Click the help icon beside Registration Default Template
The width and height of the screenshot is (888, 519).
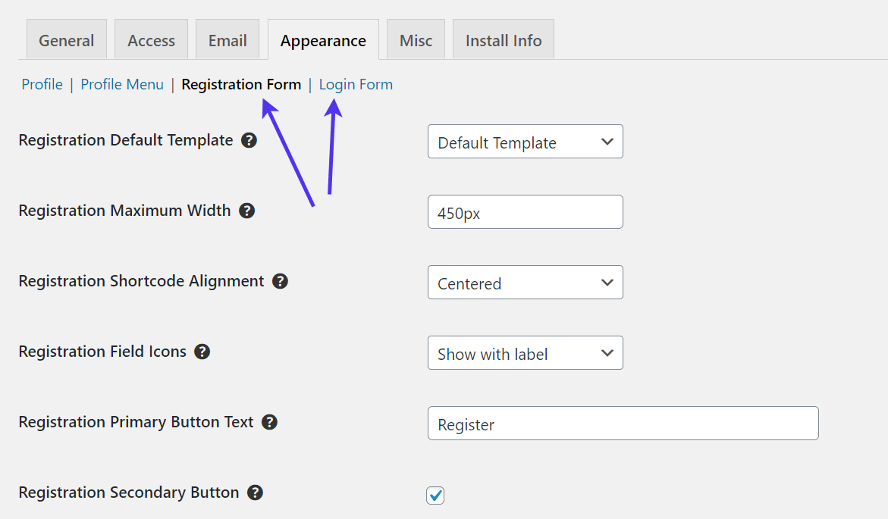(x=250, y=140)
